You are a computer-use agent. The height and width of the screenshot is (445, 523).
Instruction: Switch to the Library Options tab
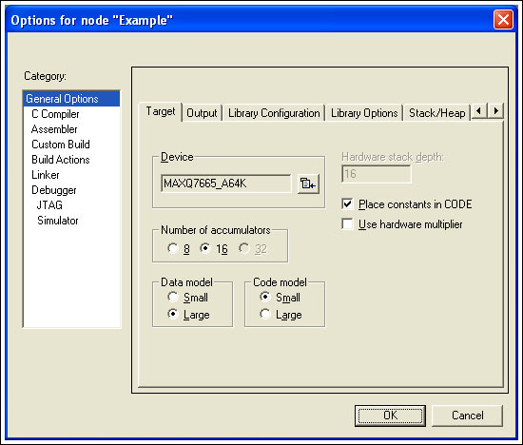tap(364, 113)
